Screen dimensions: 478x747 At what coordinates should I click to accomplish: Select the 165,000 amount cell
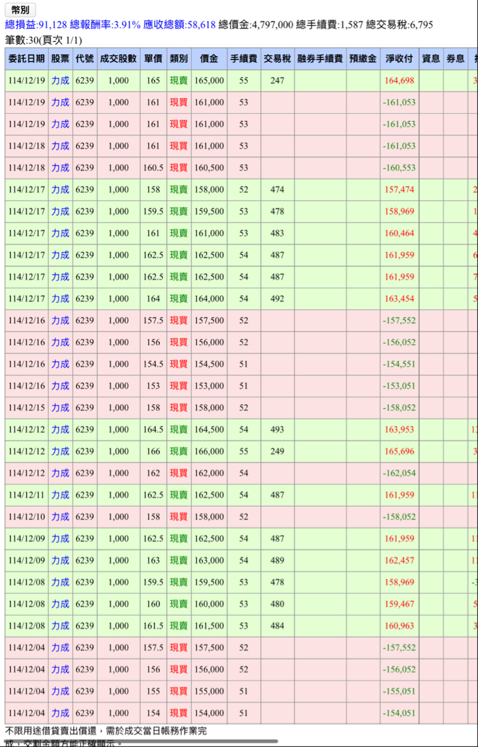click(209, 81)
